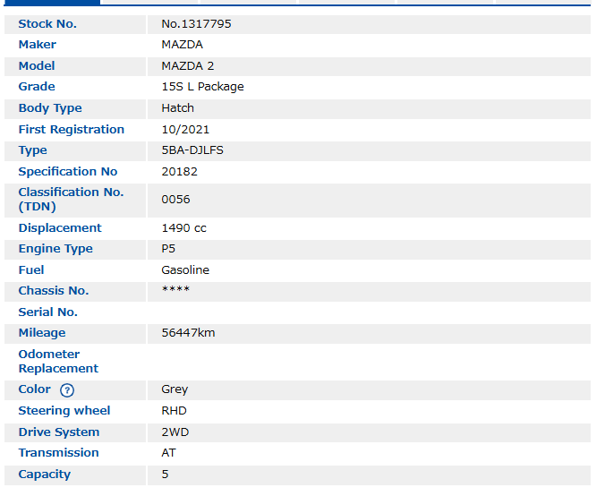Click the Odometer Replacement label
605x496 pixels.
click(58, 362)
